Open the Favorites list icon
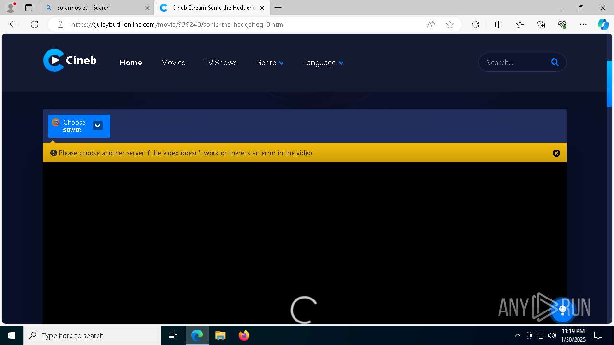The image size is (614, 345). [520, 24]
